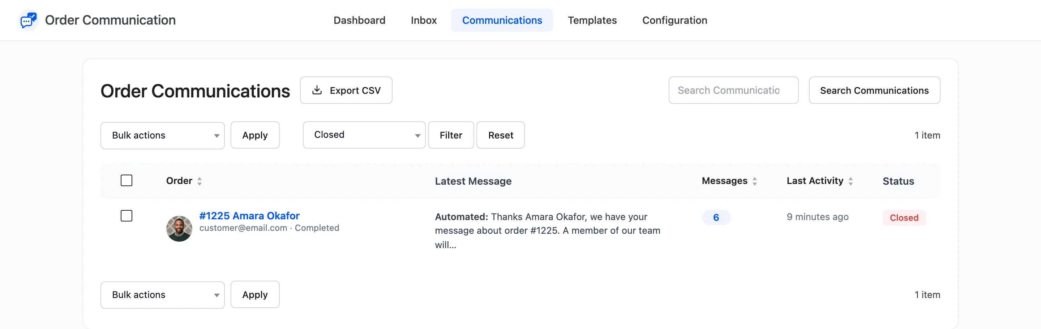
Task: Open the Closed status filter dropdown
Action: [364, 135]
